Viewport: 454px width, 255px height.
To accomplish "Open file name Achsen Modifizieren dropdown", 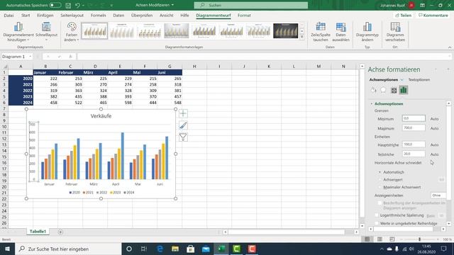I will point(172,5).
